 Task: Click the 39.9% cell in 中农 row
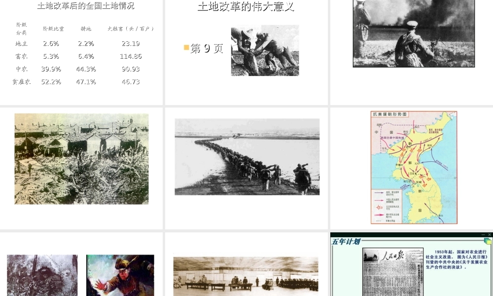pos(51,69)
